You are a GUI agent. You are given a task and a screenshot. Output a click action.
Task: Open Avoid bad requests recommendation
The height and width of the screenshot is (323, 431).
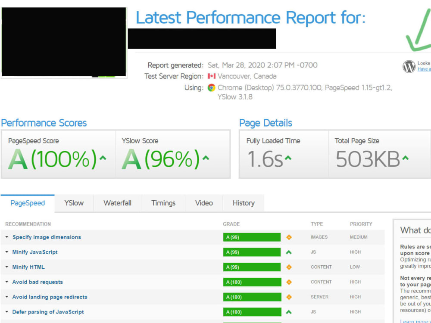click(x=37, y=282)
